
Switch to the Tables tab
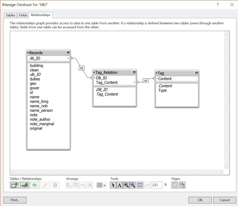pyautogui.click(x=11, y=15)
